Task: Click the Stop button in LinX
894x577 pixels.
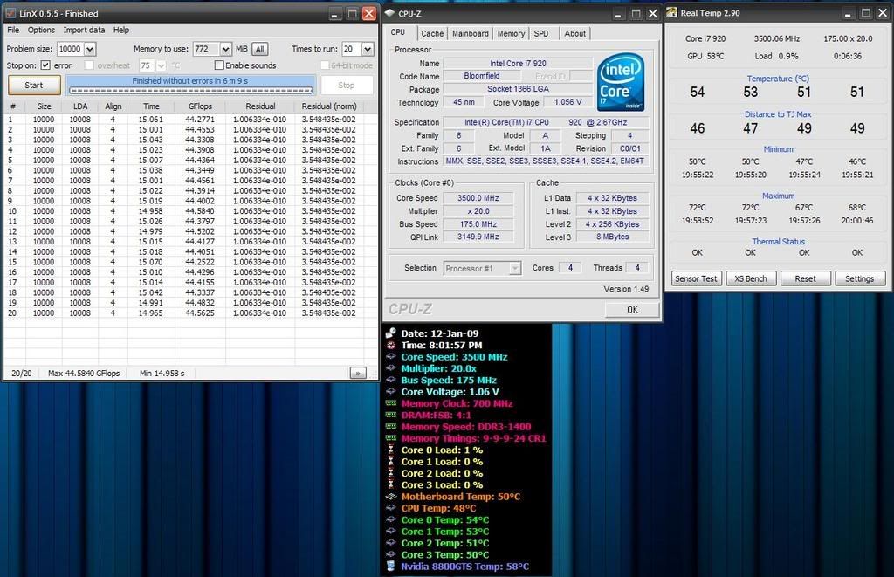Action: pos(346,85)
